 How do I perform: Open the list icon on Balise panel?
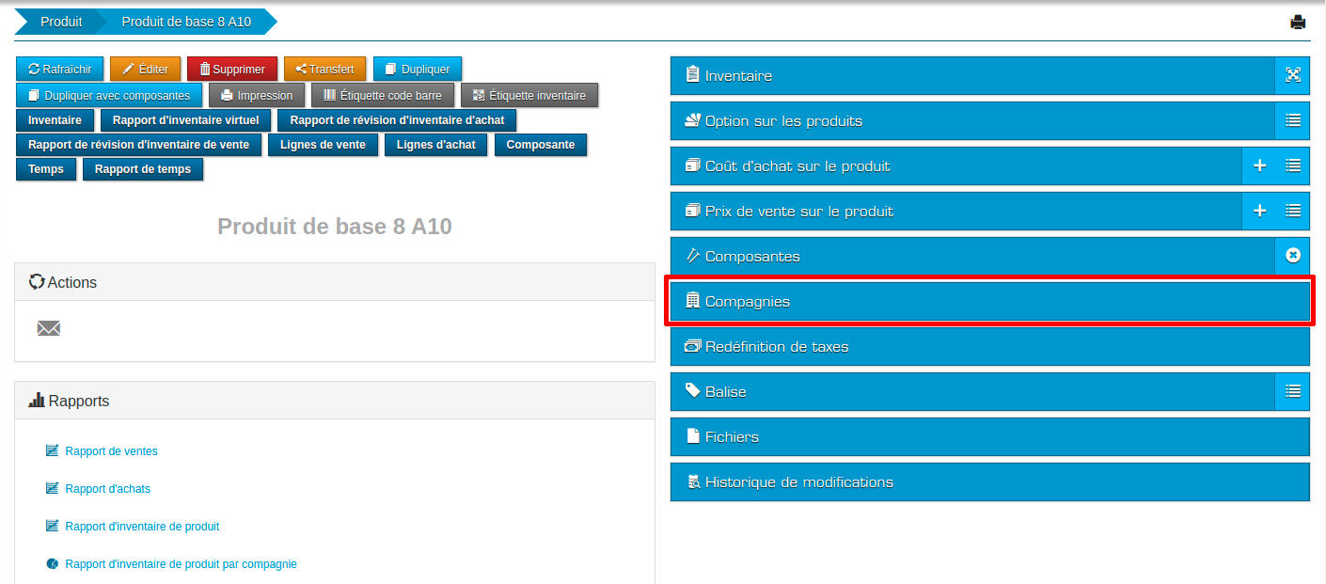point(1293,391)
